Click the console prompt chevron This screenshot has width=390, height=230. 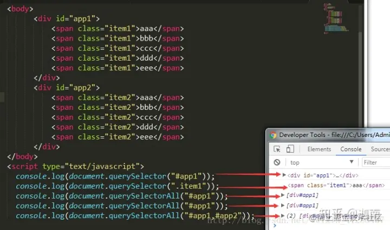(275, 226)
